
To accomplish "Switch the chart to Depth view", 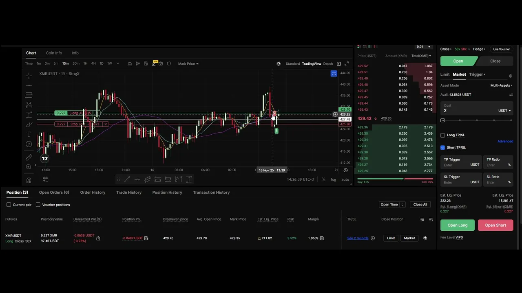I will point(328,64).
